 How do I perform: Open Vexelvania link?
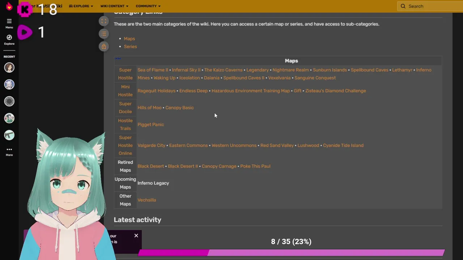point(279,78)
